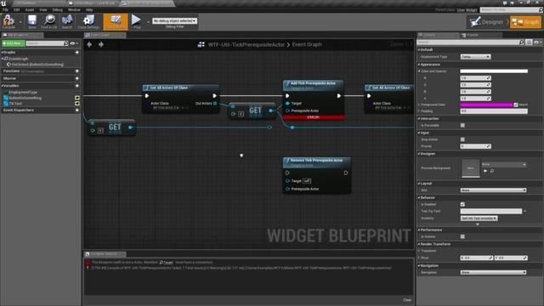This screenshot has width=544, height=306.
Task: Open the Window menu
Action: (x=74, y=9)
